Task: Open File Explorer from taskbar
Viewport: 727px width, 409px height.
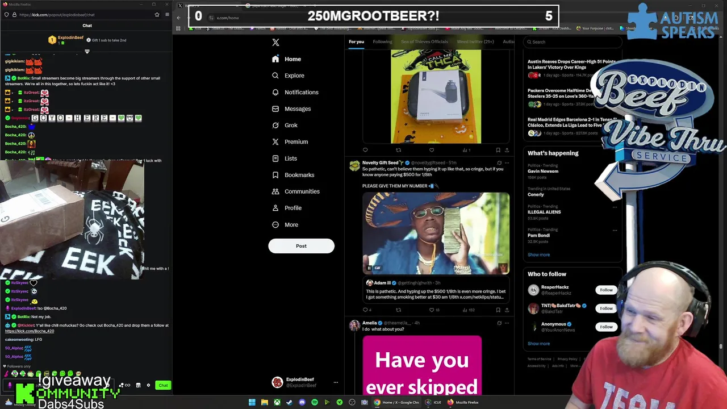Action: (x=264, y=402)
